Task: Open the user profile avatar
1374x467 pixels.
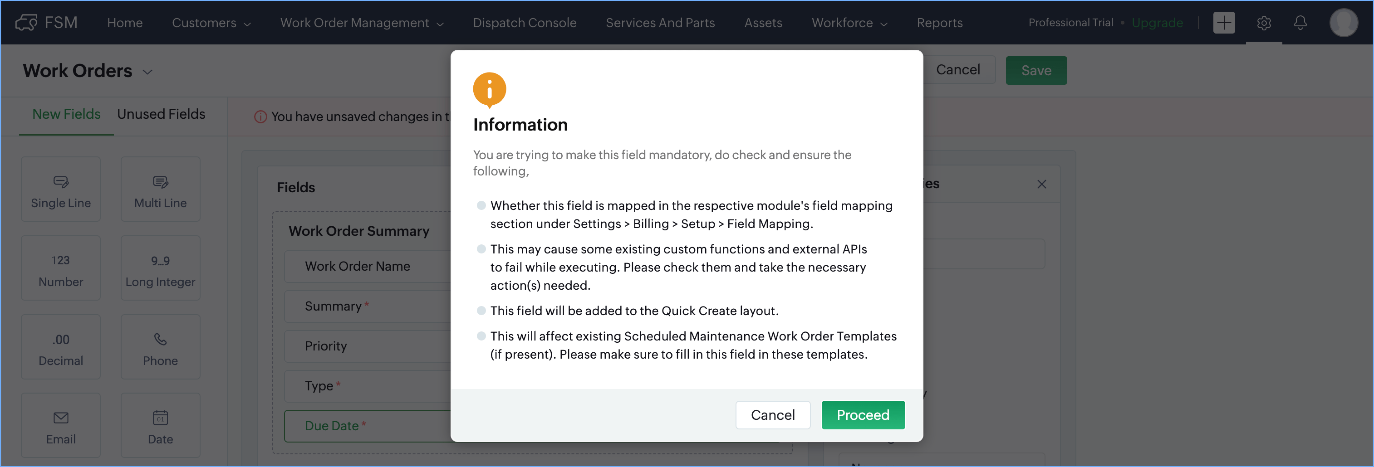Action: pos(1343,23)
